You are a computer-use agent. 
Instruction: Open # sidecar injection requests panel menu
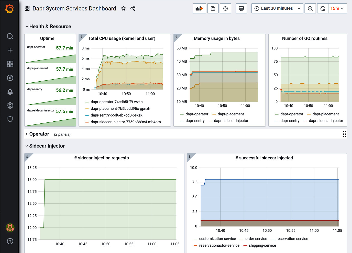tap(102, 158)
